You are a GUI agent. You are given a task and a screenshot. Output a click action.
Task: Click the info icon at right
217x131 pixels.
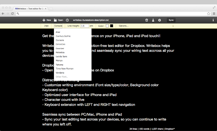coord(213,20)
